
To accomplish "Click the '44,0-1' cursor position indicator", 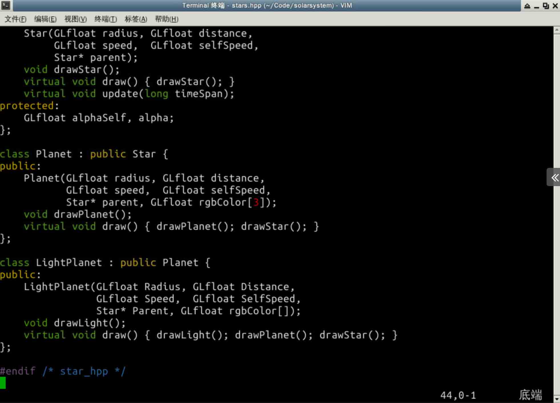I will coord(458,395).
